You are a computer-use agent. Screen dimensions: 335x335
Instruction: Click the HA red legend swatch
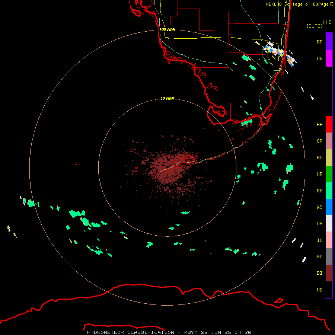click(x=329, y=124)
